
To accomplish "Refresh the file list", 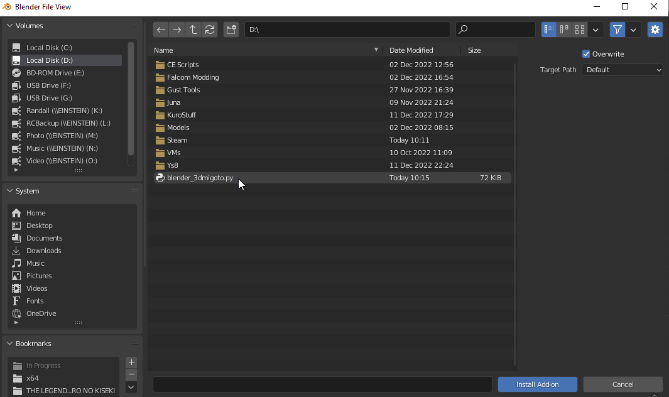I will click(210, 30).
